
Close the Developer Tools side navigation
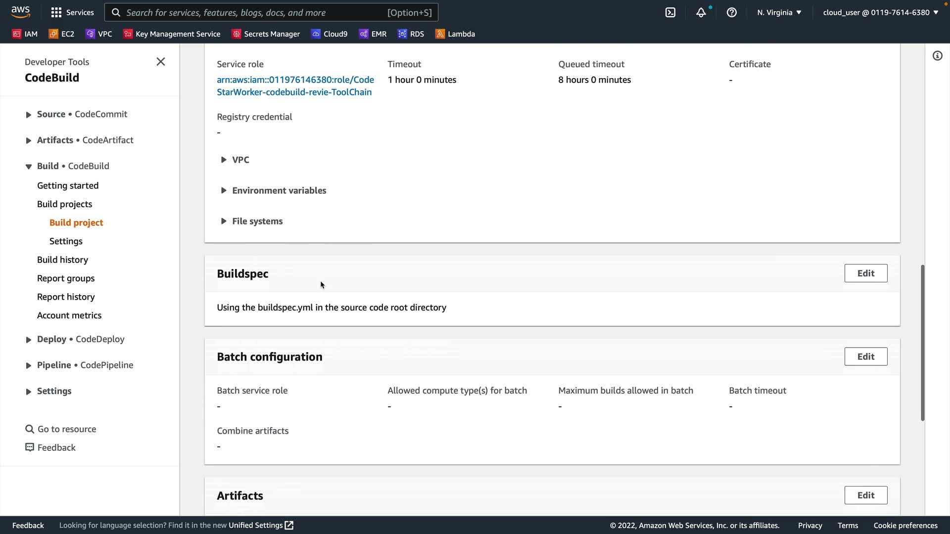tap(160, 62)
